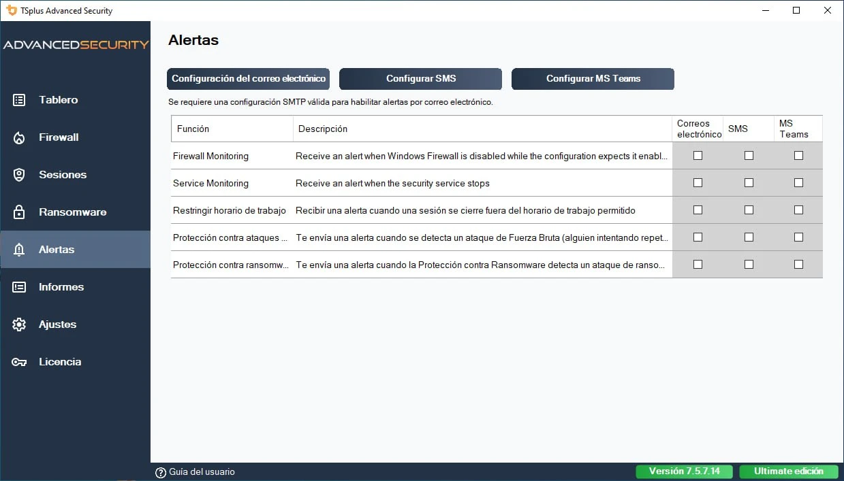Click the Informes report icon
The height and width of the screenshot is (481, 844).
[x=19, y=287]
